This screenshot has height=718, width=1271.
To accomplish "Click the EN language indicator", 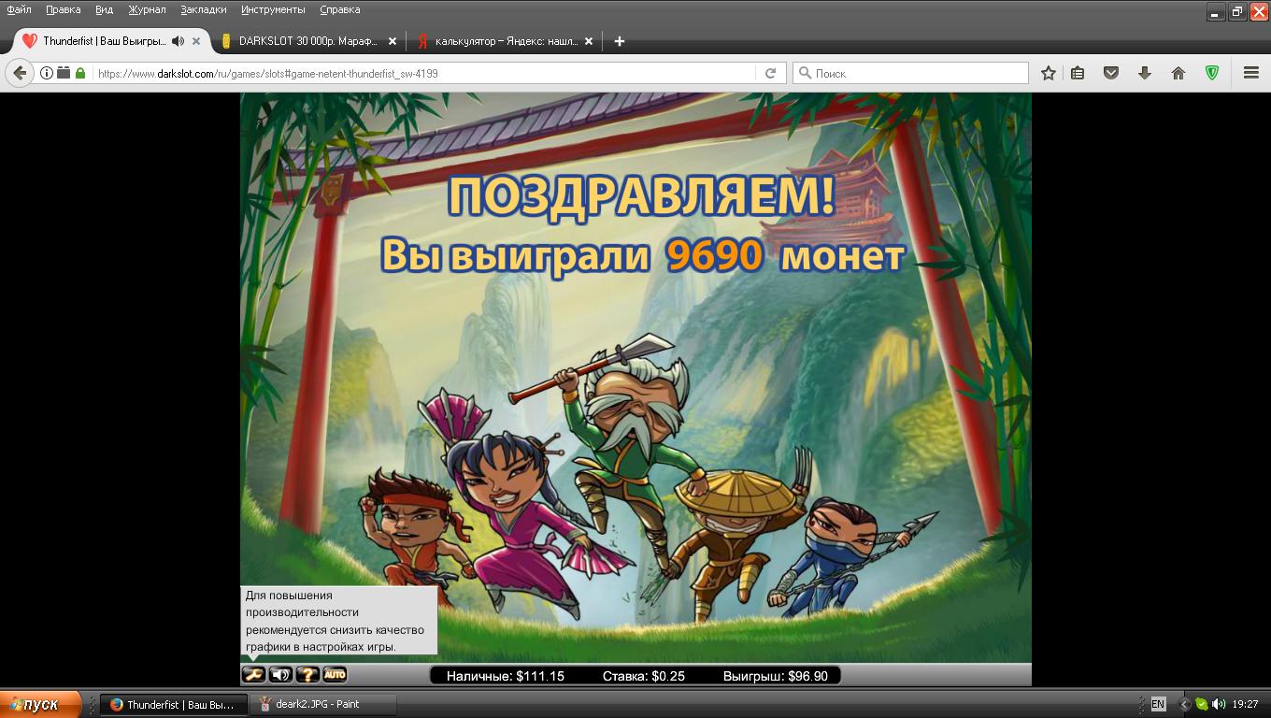I will (x=1158, y=705).
